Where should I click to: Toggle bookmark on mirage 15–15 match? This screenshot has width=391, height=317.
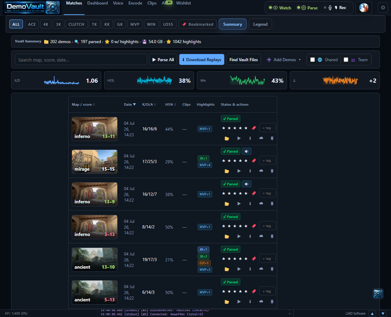point(254,161)
